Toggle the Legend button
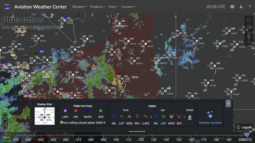The width and height of the screenshot is (255, 143). (244, 127)
